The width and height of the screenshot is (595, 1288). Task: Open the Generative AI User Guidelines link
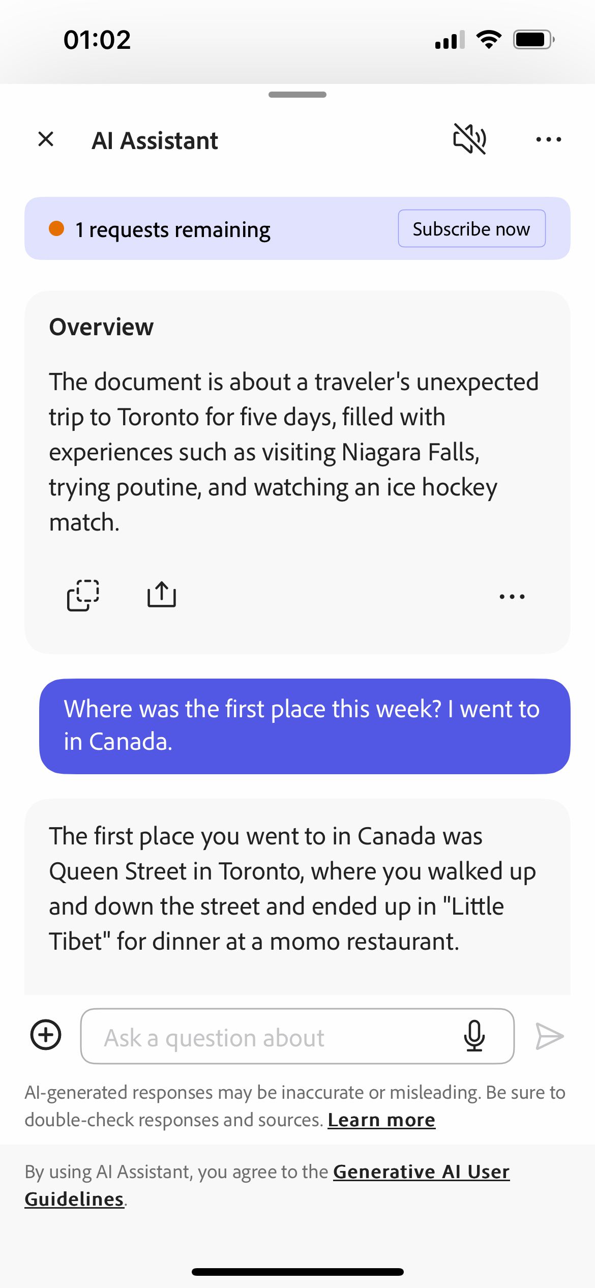421,1172
